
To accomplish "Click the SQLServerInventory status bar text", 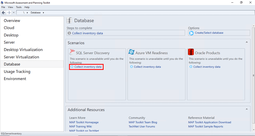I will pos(11,133).
